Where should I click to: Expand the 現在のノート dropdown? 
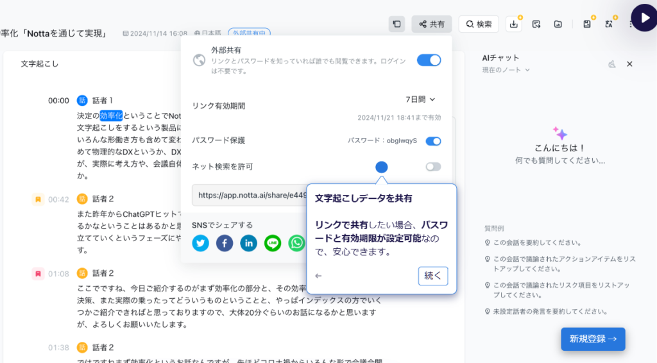[x=506, y=70]
